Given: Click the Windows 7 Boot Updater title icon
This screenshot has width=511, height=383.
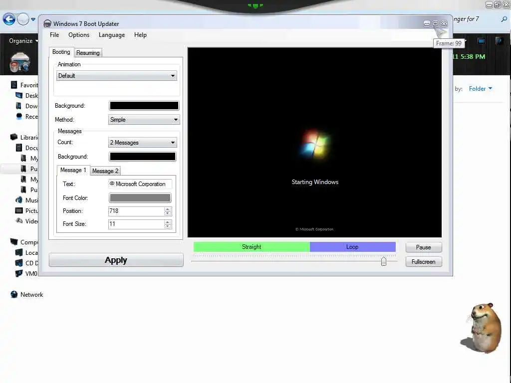Looking at the screenshot, I should [x=47, y=23].
